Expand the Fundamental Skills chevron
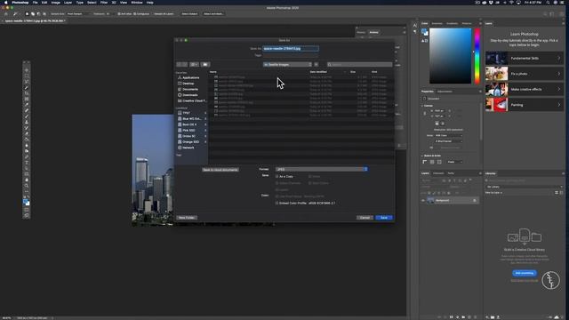Viewport: 569px width, 320px height. click(x=559, y=58)
